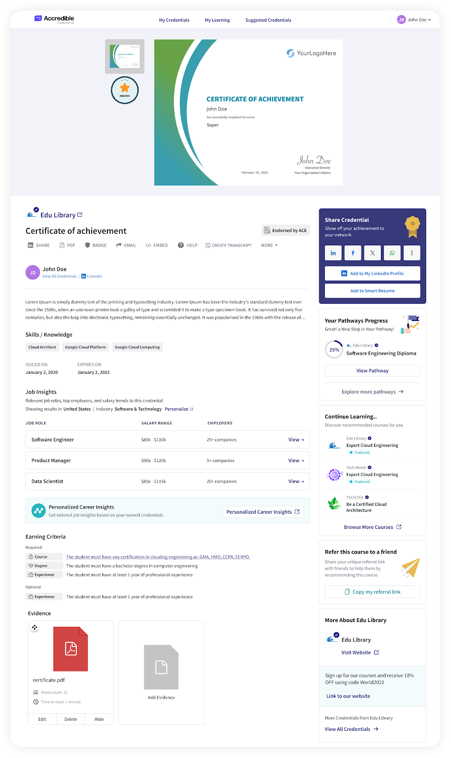Click the Personalized Career Insights button
The image size is (451, 758).
(263, 512)
